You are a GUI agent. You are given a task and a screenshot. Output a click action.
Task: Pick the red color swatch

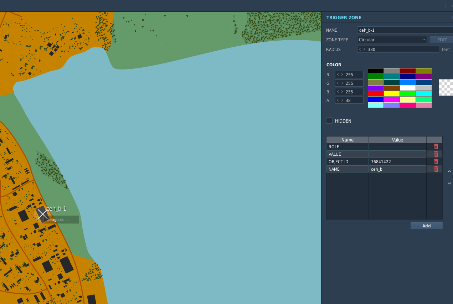[x=376, y=93]
